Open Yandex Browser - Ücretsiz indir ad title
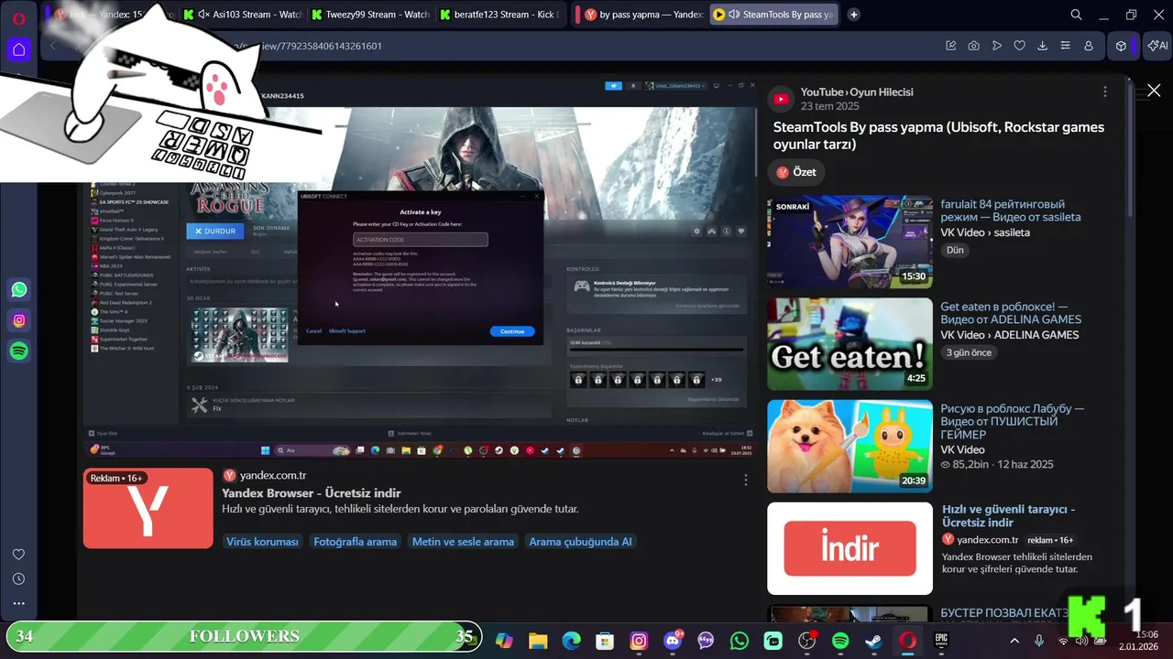The width and height of the screenshot is (1173, 659). click(x=312, y=493)
